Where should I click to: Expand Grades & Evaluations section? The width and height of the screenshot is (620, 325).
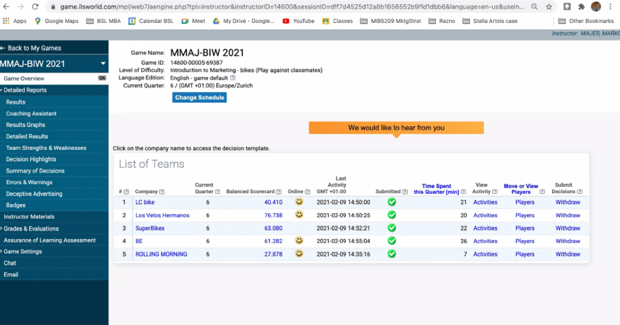point(30,228)
